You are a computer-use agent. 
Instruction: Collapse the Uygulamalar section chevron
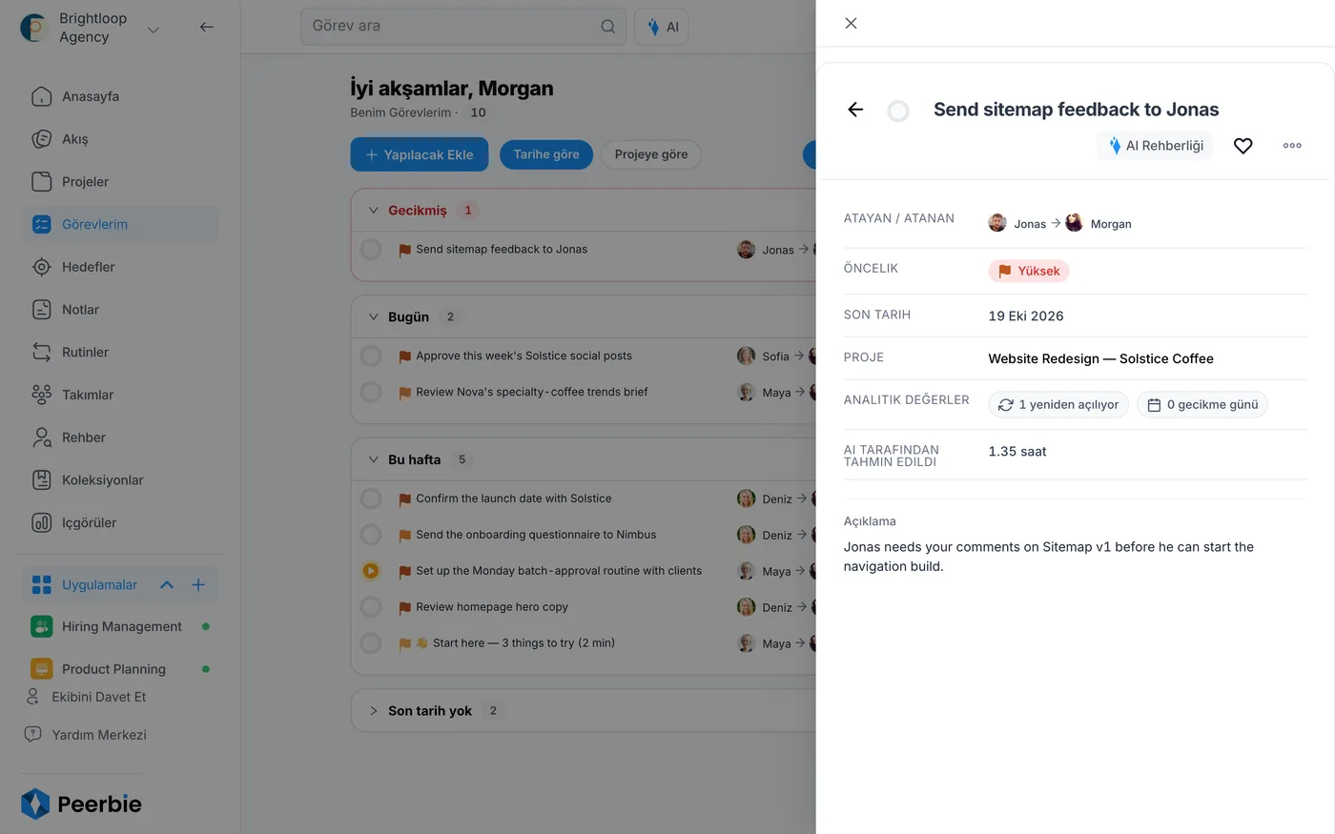[167, 584]
